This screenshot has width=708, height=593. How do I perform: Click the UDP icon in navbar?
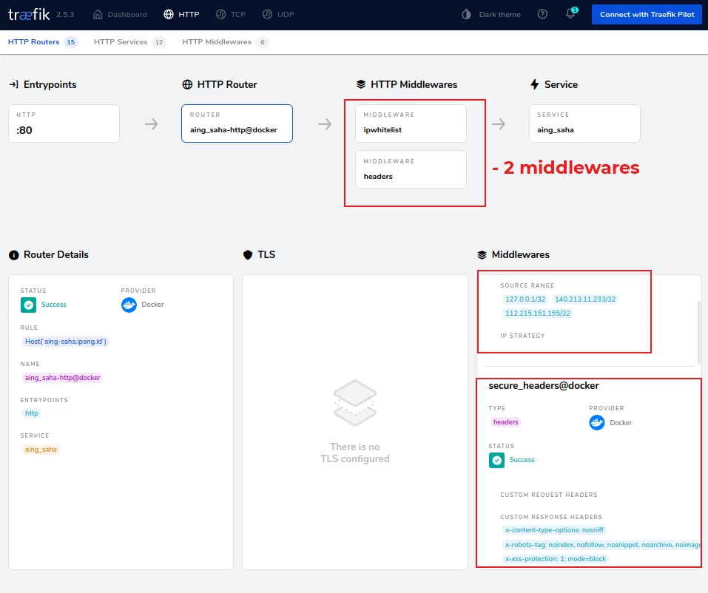267,15
